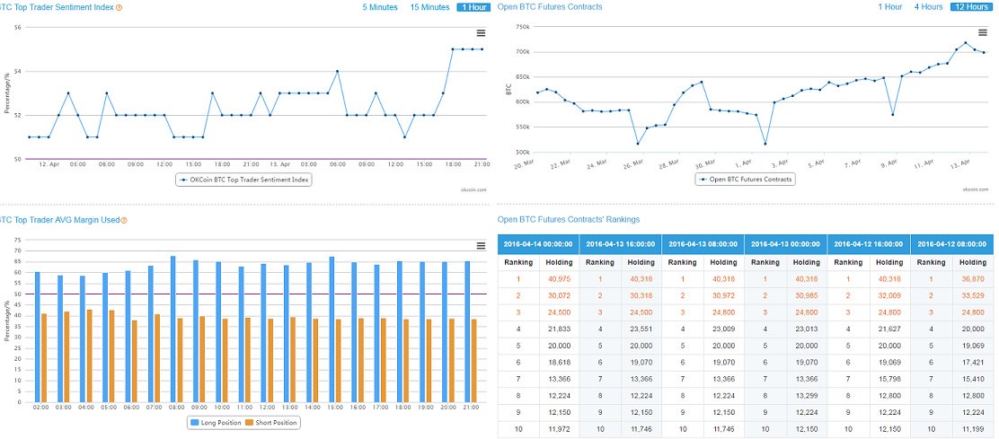Click last sentiment data point at 21:00
The width and height of the screenshot is (999, 439).
coord(482,49)
